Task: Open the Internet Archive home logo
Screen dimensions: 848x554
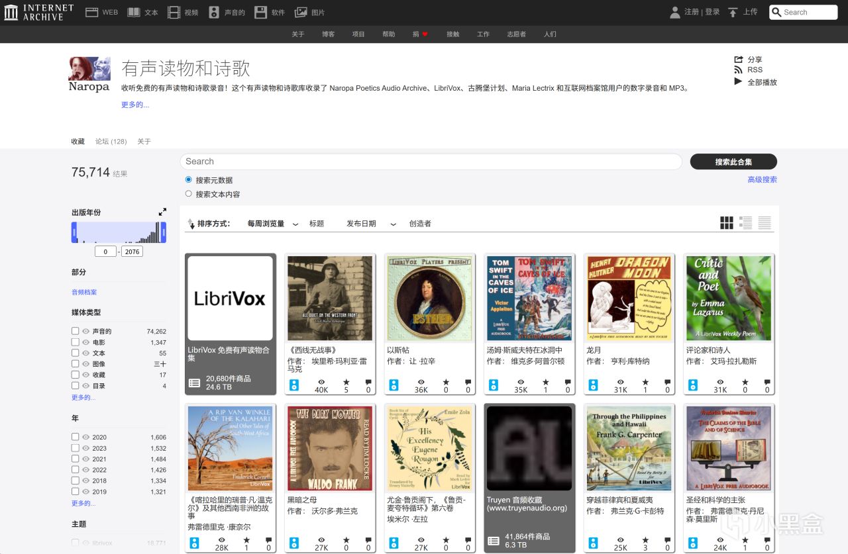Action: point(38,12)
